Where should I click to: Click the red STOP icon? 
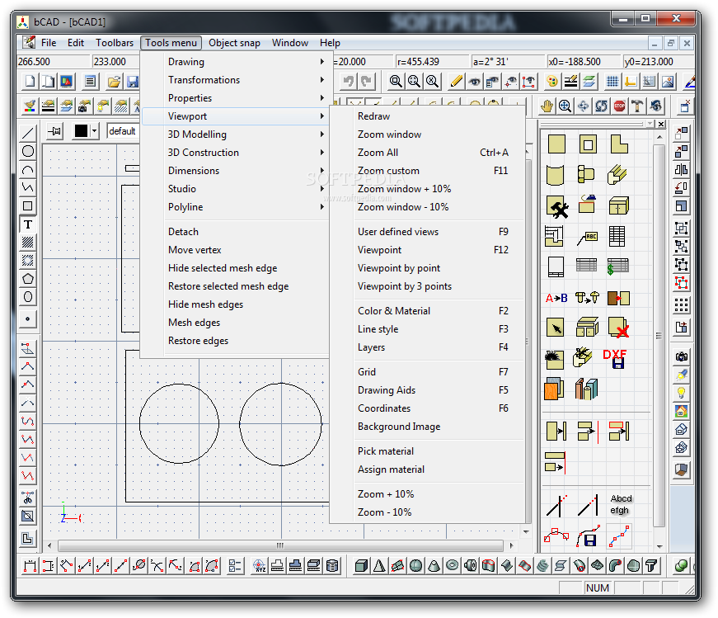pyautogui.click(x=619, y=106)
